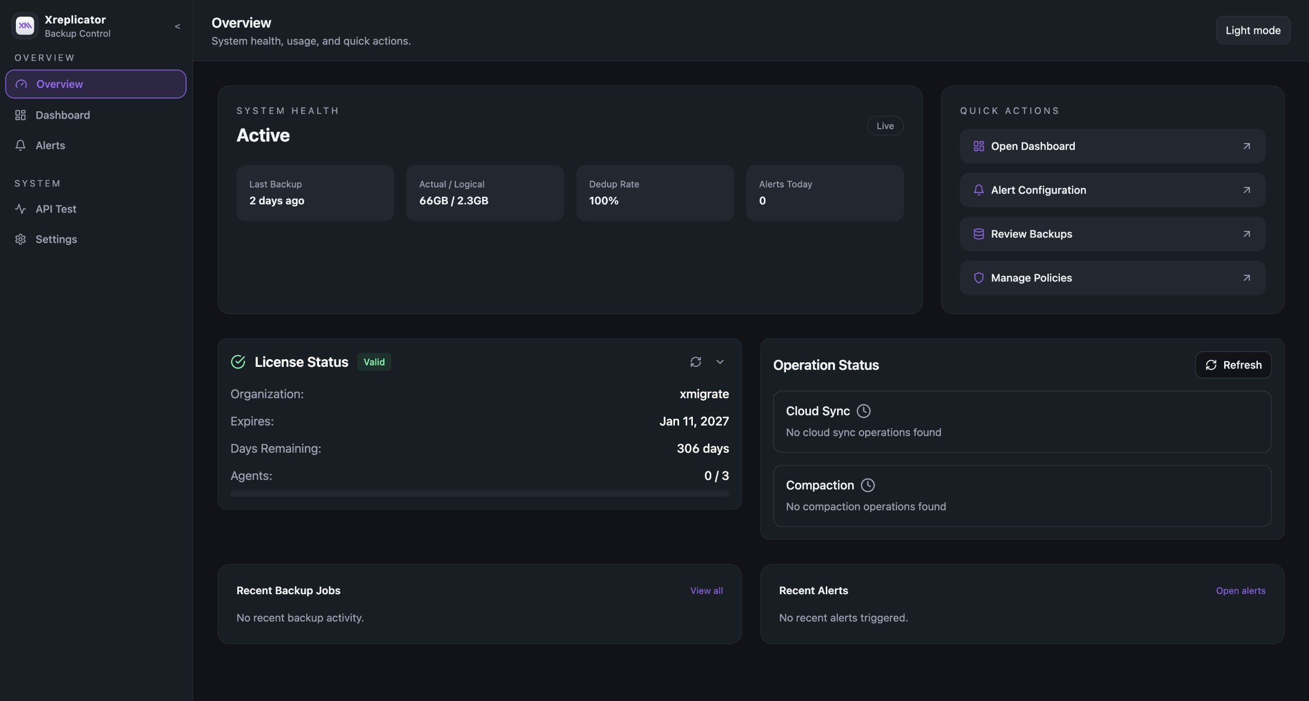Click the clock icon next to Cloud Sync
Viewport: 1309px width, 701px height.
coord(863,411)
